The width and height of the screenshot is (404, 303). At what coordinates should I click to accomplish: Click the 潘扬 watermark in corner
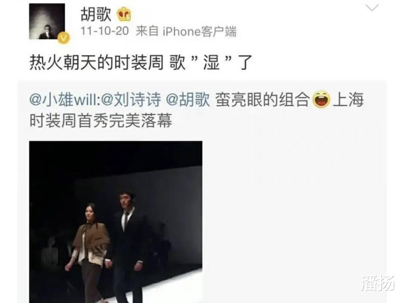378,283
